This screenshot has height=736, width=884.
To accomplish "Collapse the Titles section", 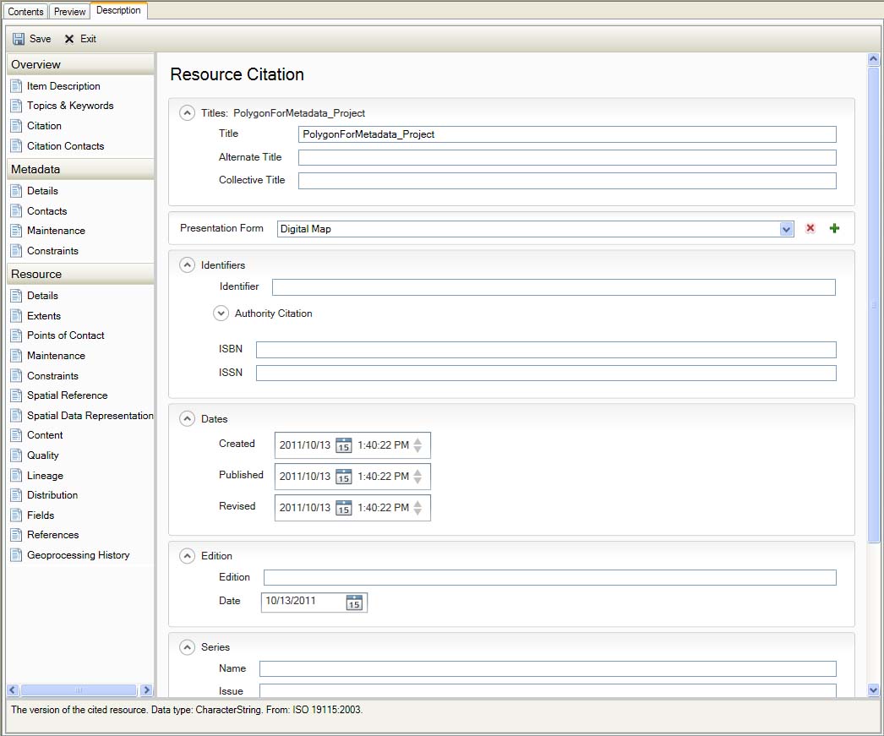I will tap(188, 113).
